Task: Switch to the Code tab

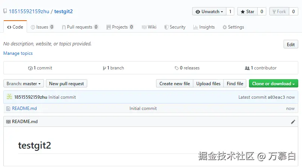Action: (x=15, y=27)
